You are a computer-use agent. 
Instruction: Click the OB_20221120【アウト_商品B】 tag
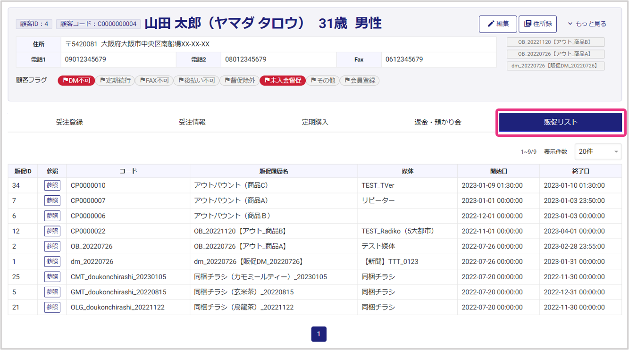(555, 42)
